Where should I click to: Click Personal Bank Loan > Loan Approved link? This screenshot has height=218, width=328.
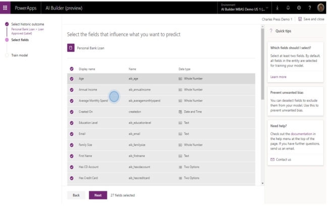click(x=28, y=31)
